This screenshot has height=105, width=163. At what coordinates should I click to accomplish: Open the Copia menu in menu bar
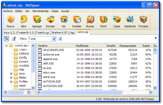click(55, 11)
